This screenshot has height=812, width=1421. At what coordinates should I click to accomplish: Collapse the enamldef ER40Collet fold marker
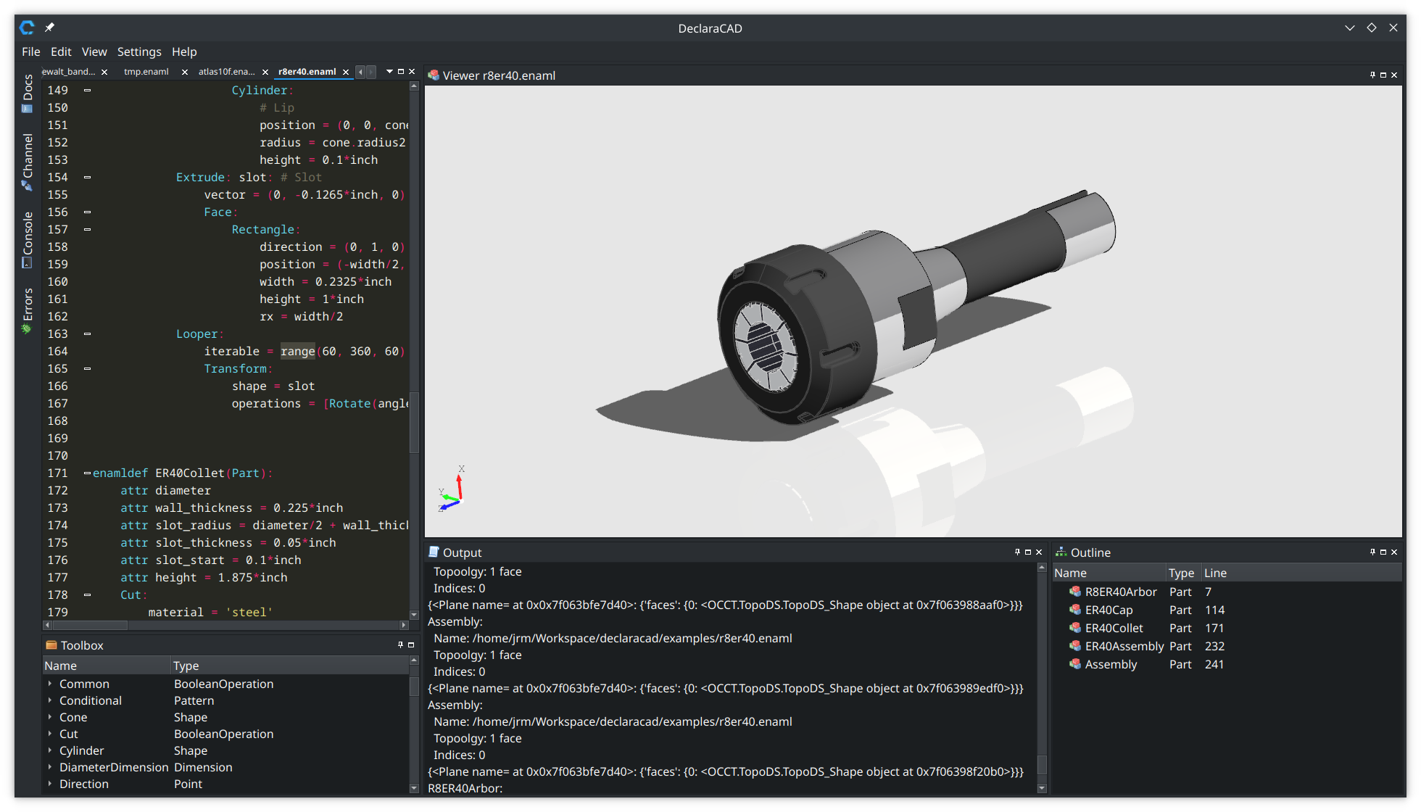[88, 473]
